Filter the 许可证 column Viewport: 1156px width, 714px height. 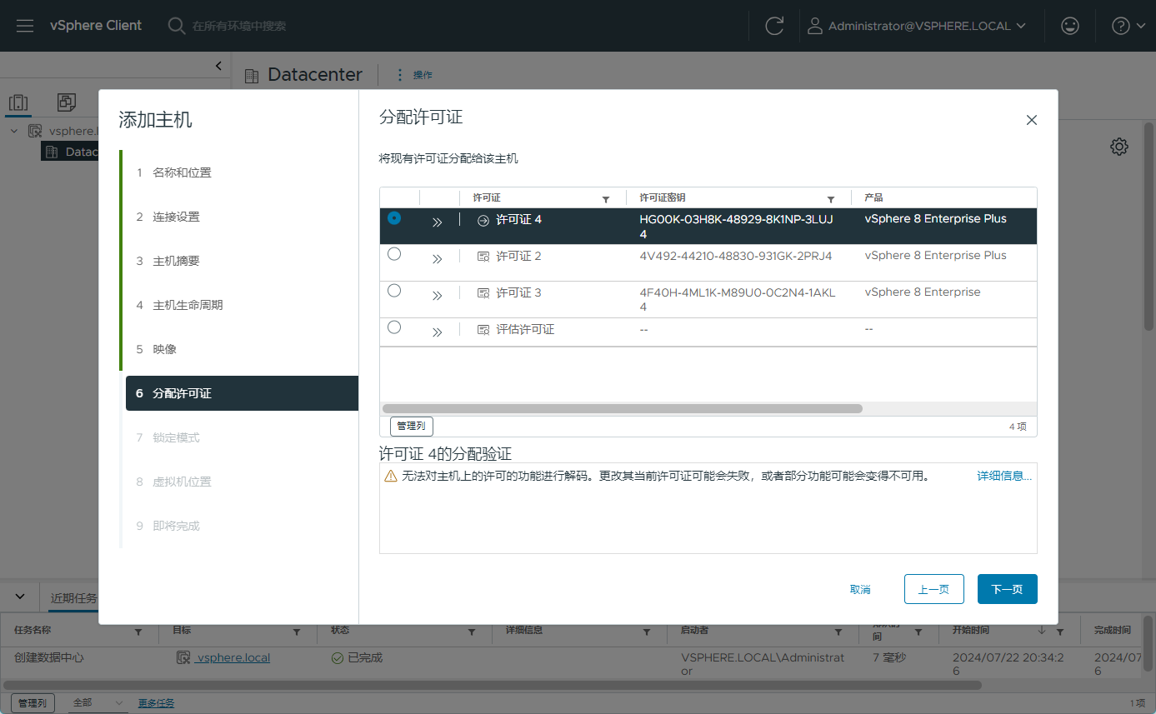pyautogui.click(x=606, y=199)
